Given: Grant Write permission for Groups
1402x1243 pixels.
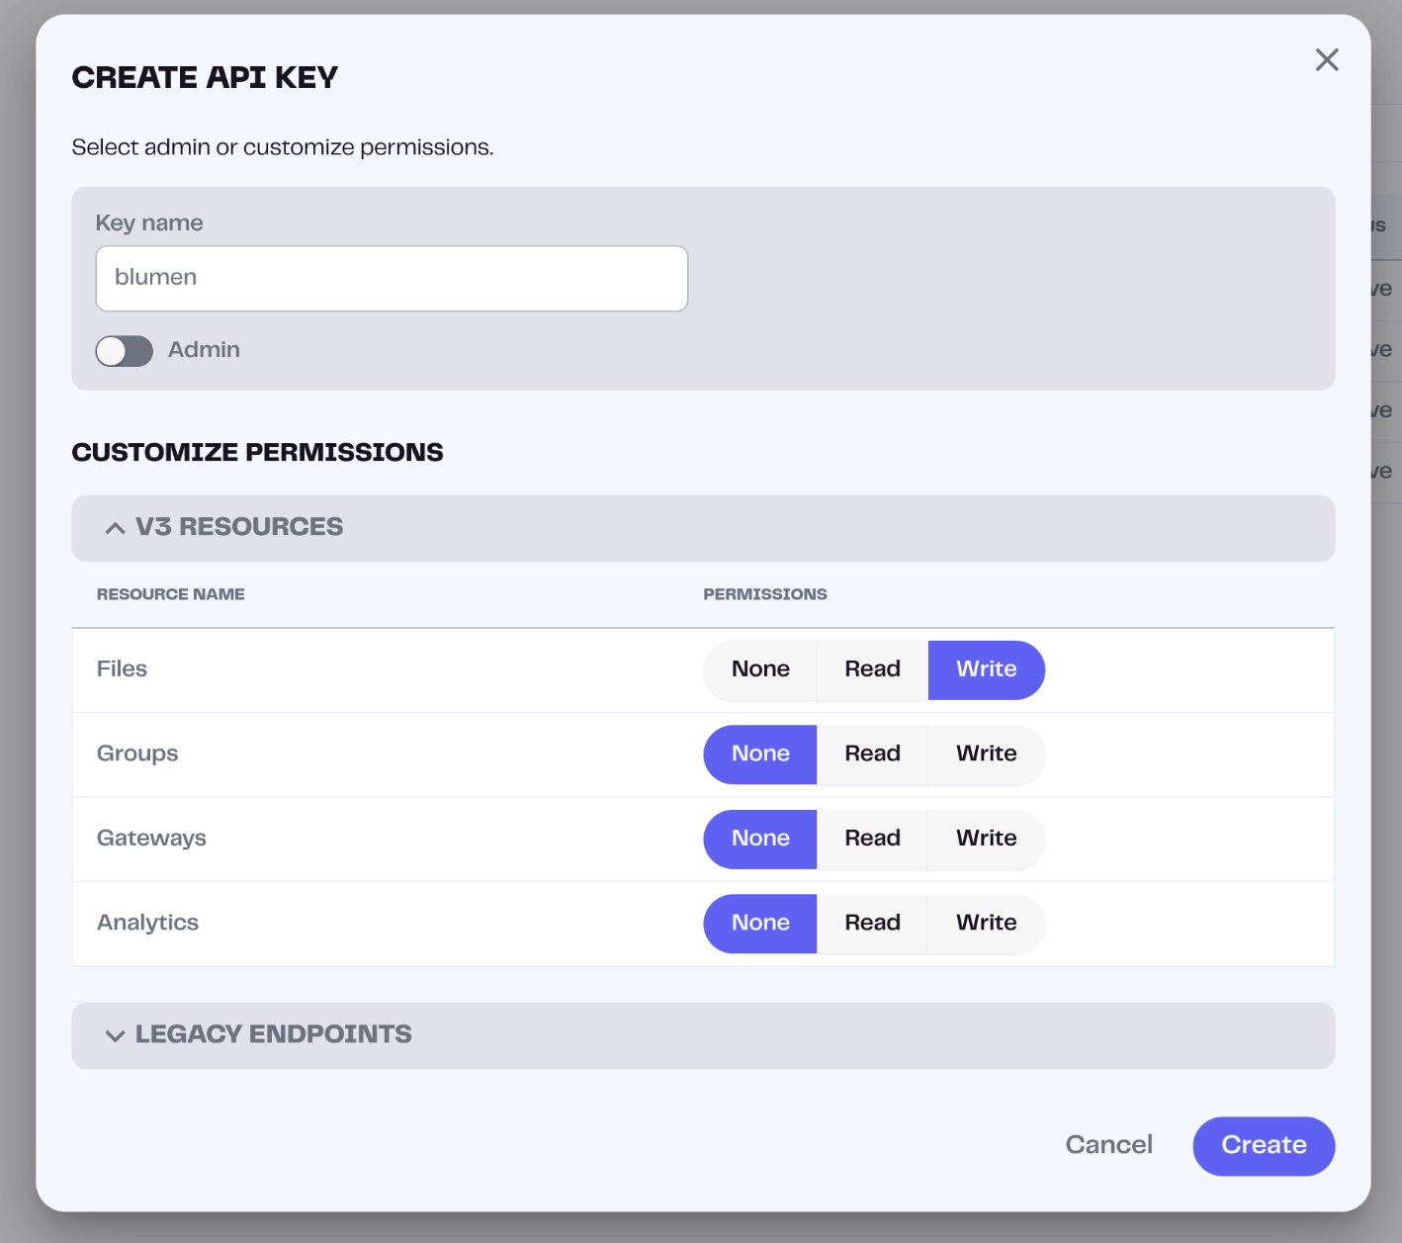Looking at the screenshot, I should [986, 755].
